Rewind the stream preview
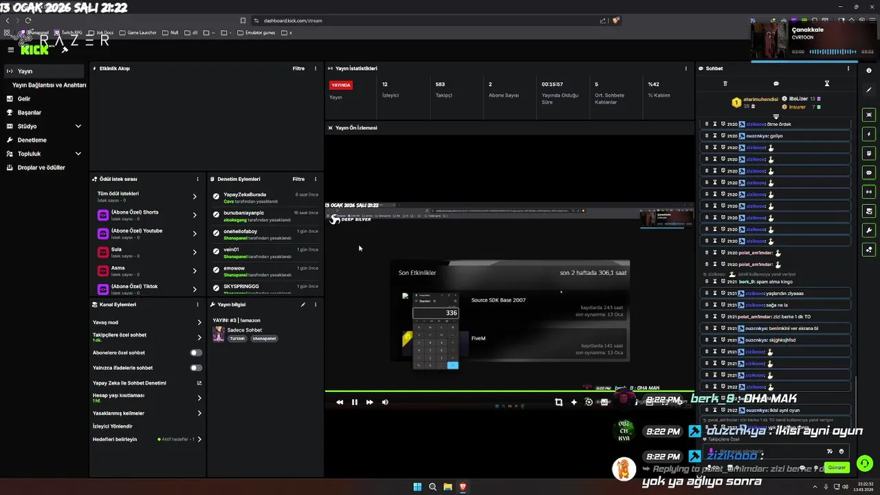The width and height of the screenshot is (880, 495). click(x=340, y=402)
